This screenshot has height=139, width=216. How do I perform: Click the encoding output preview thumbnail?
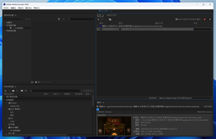[x=114, y=126]
